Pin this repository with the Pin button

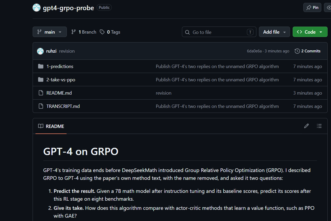[x=312, y=7]
